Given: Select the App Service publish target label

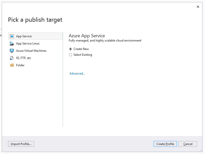Looking at the screenshot, I should tap(24, 36).
